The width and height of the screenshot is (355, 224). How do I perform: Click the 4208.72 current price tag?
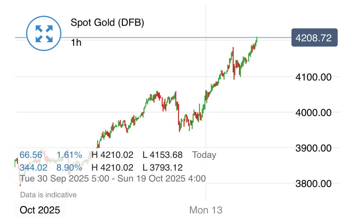point(314,38)
